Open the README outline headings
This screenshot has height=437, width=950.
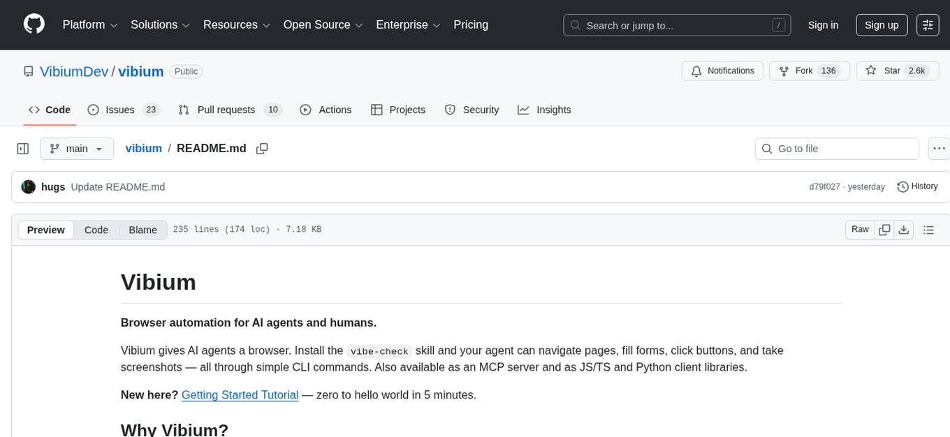click(928, 229)
